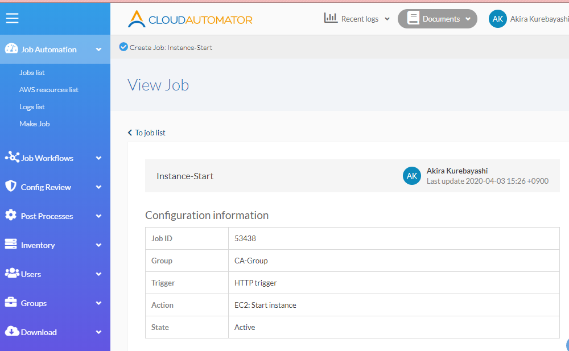Open AWS resources list in sidebar
The height and width of the screenshot is (351, 569).
pos(48,90)
